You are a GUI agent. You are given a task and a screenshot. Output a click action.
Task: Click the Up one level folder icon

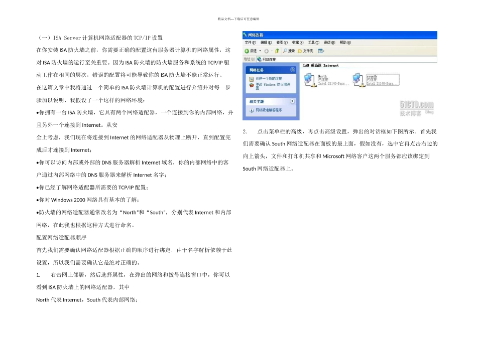click(x=277, y=51)
